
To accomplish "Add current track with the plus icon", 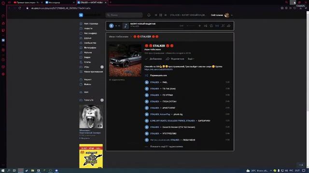I will click(199, 25).
